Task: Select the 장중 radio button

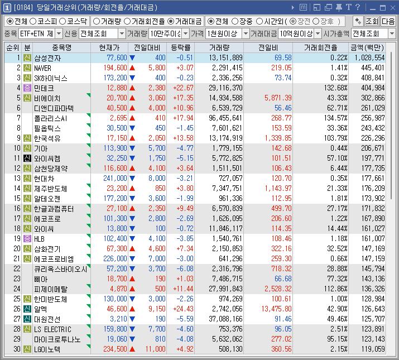Action: [x=235, y=21]
